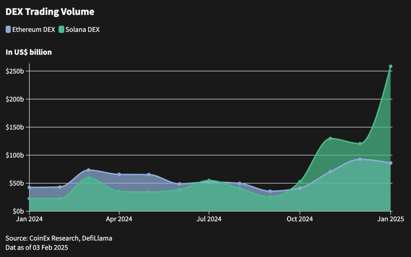
Task: Click the Ethereum DEX legend color swatch
Action: click(x=8, y=29)
